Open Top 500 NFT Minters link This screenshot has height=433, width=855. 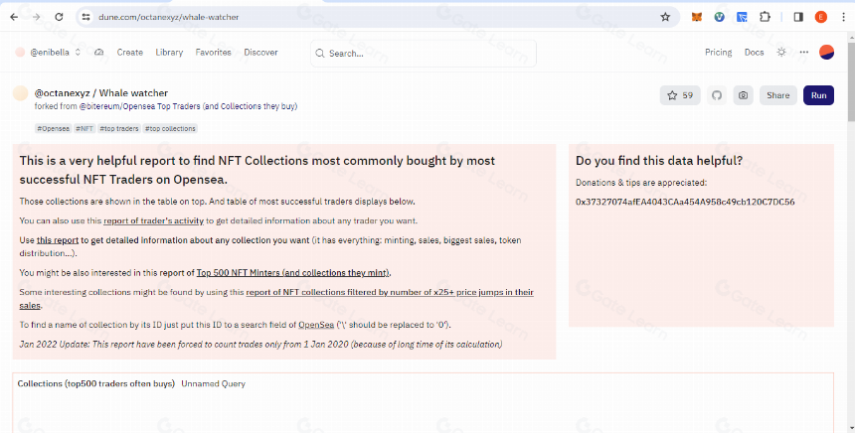293,273
